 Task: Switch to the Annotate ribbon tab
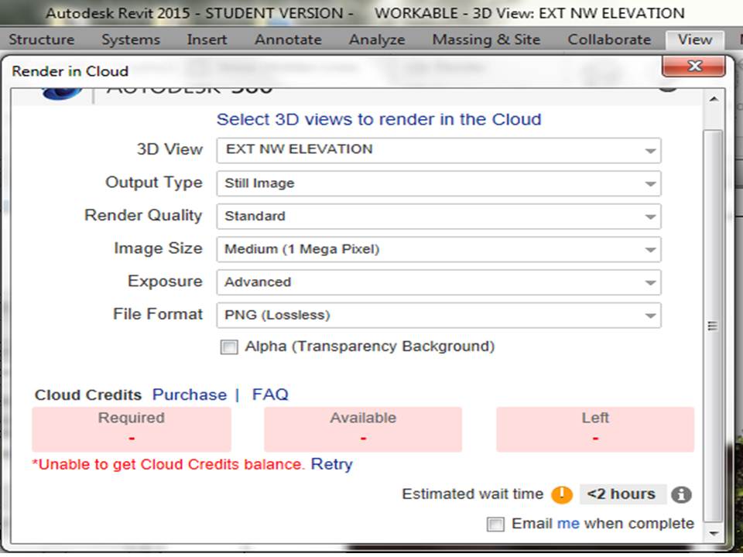[288, 39]
